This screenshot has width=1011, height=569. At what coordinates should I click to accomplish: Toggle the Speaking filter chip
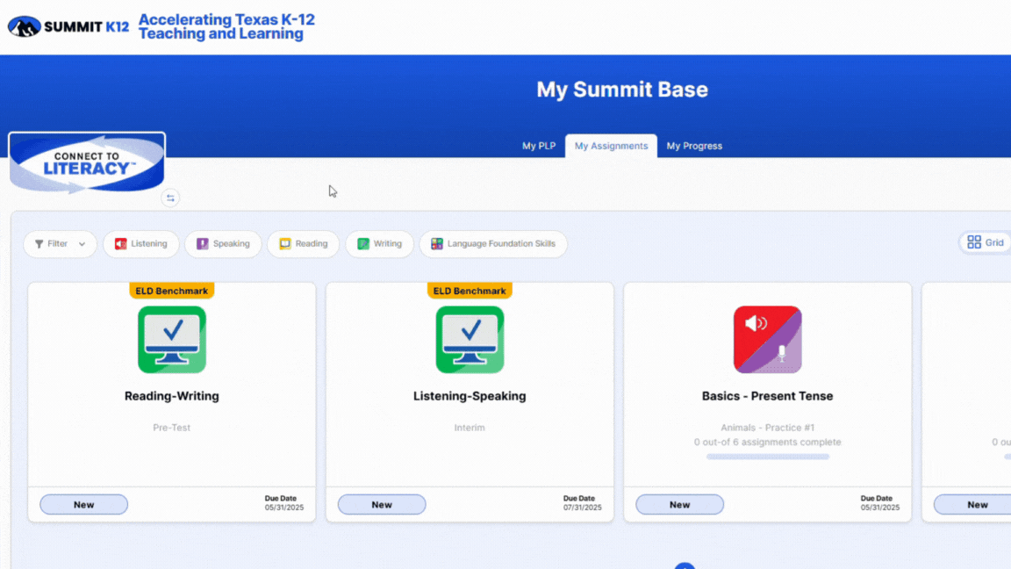pos(223,244)
